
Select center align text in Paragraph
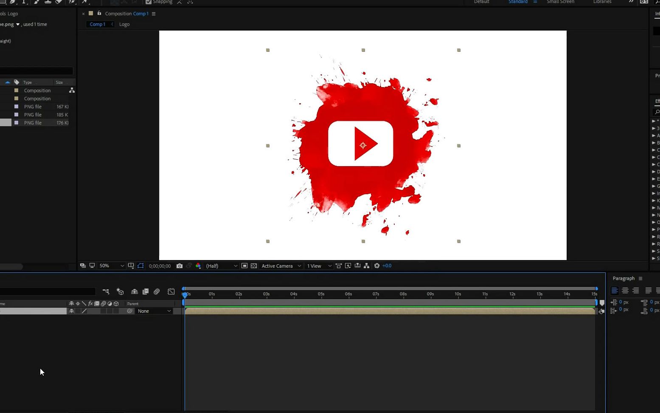(x=625, y=291)
